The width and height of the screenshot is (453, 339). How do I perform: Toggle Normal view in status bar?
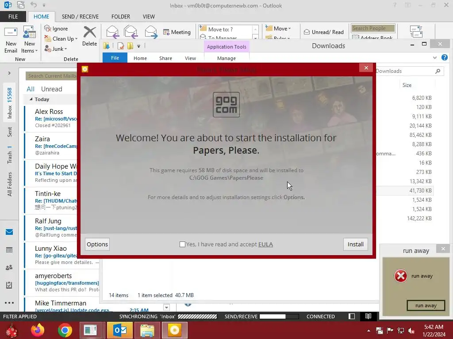pyautogui.click(x=352, y=316)
